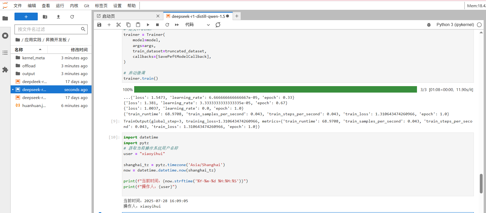Open the debugger bug icon
486x213 pixels.
[429, 25]
